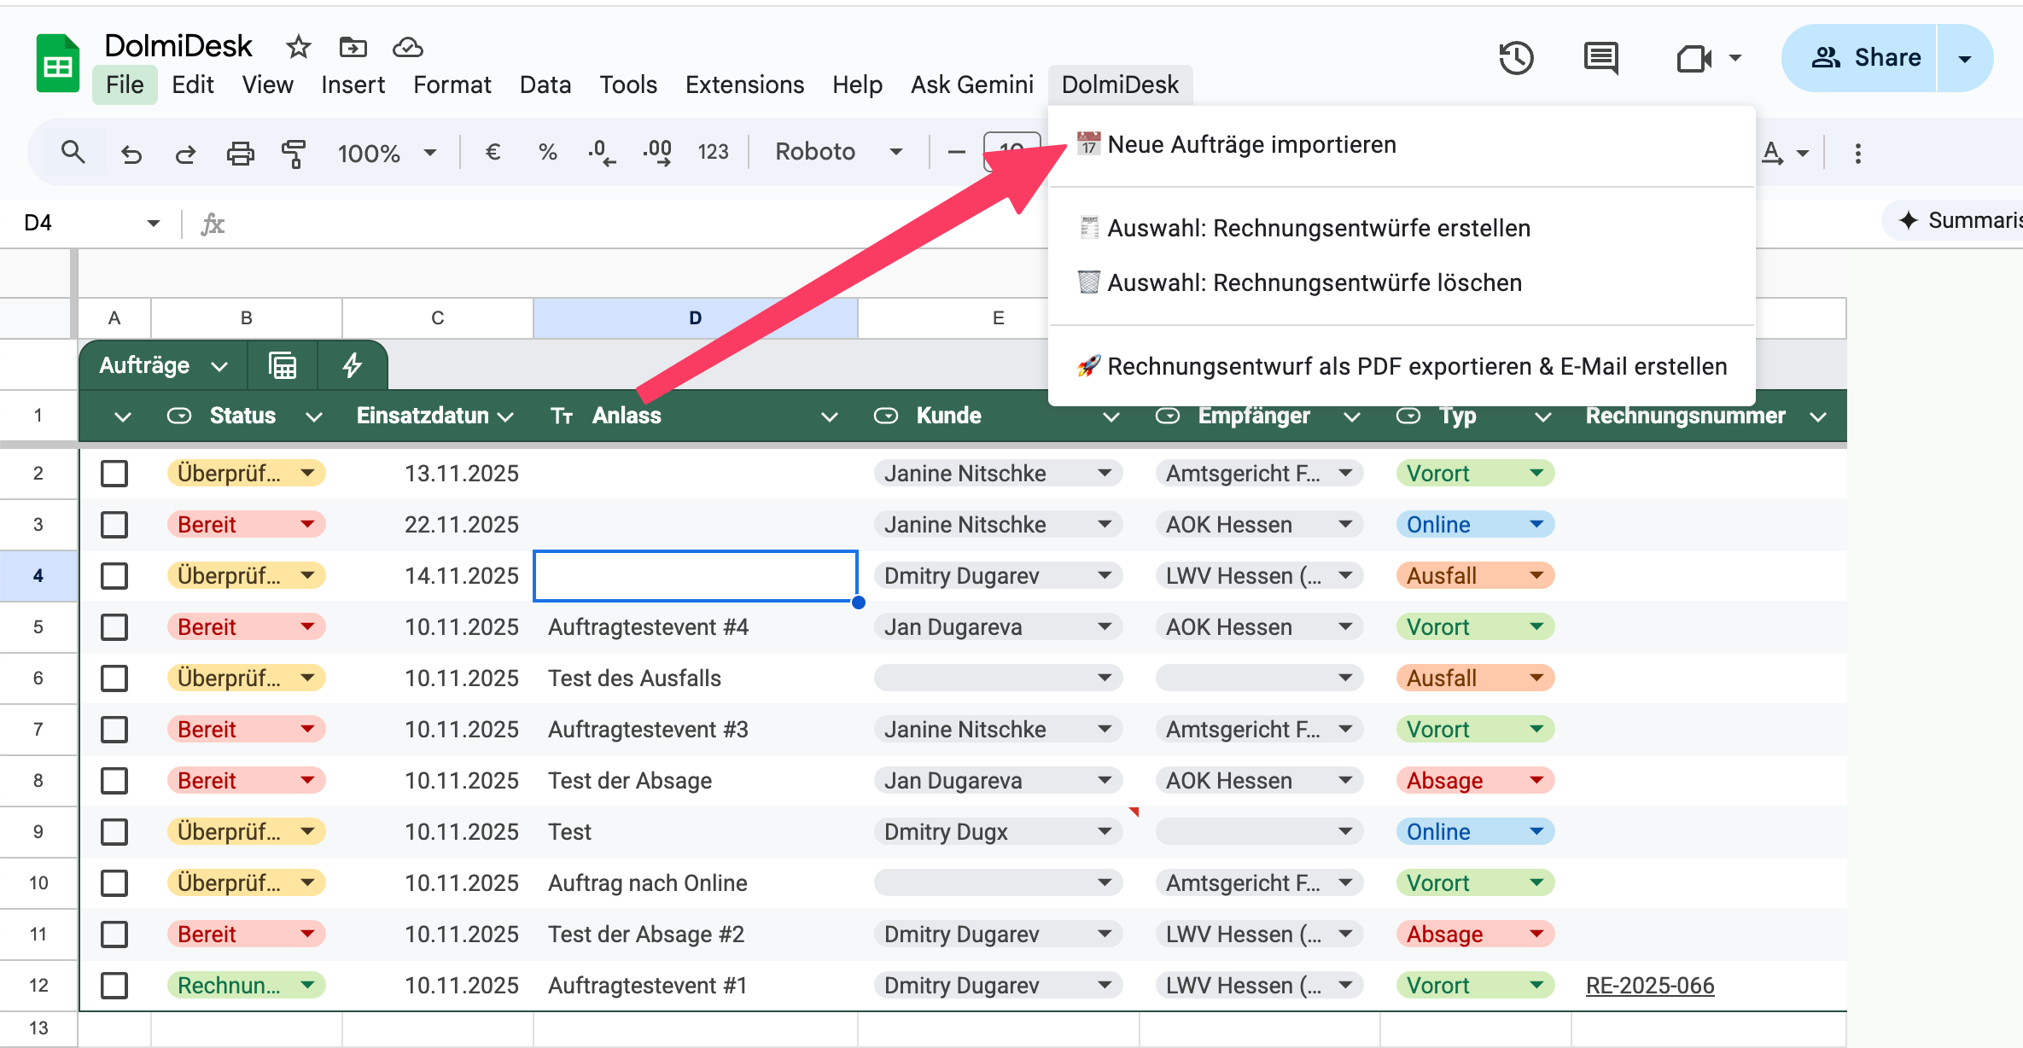Image resolution: width=2023 pixels, height=1048 pixels.
Task: Open the comments panel icon
Action: pos(1600,58)
